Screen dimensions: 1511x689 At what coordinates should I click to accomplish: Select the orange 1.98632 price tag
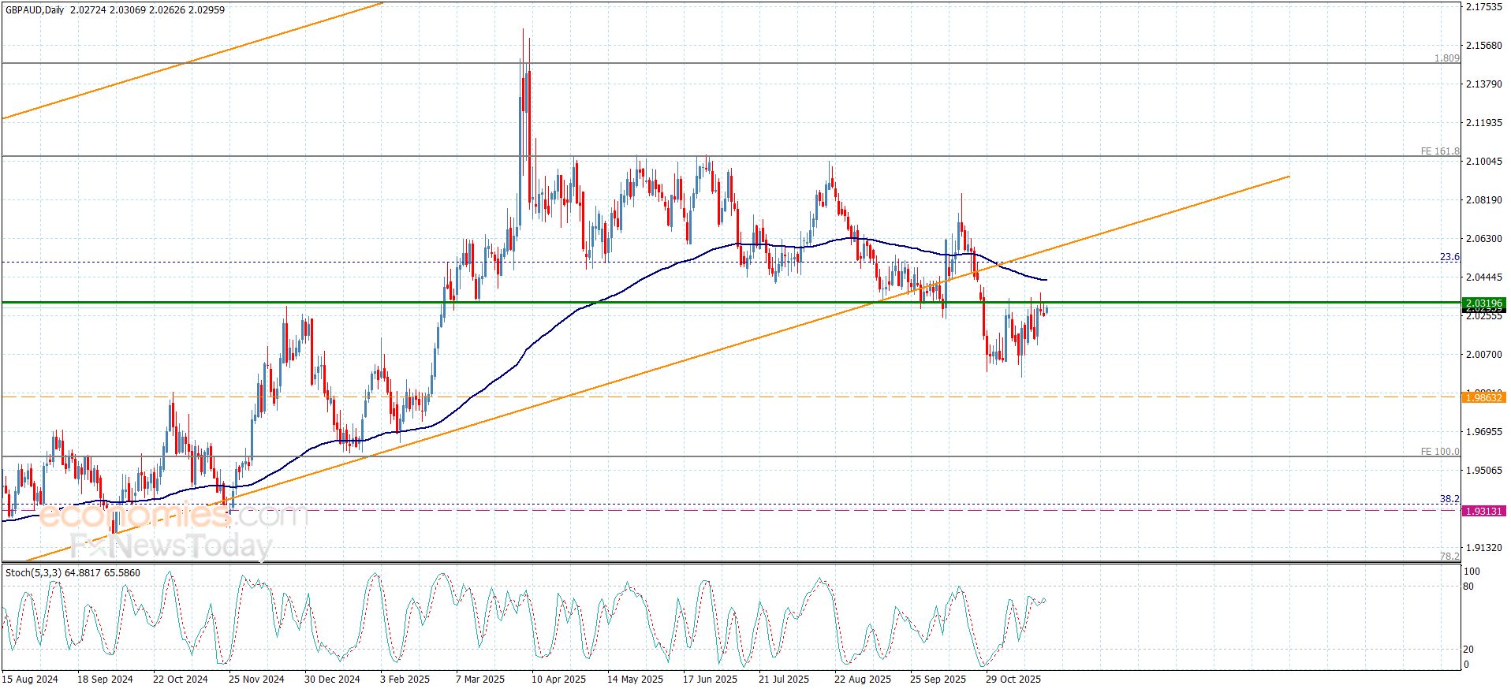[x=1483, y=398]
